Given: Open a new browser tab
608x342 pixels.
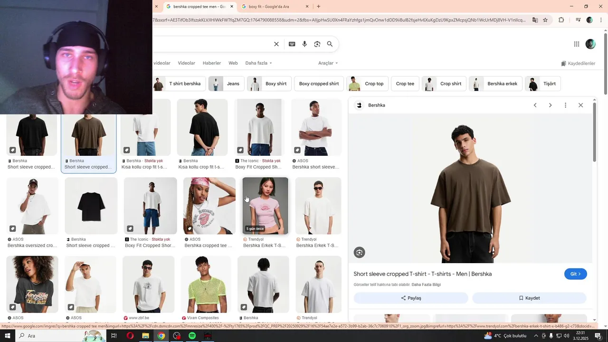Looking at the screenshot, I should pyautogui.click(x=318, y=7).
